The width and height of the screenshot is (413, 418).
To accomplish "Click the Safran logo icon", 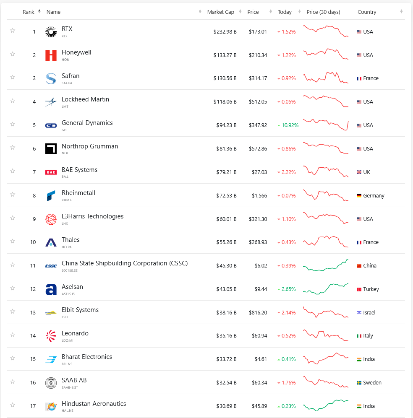I will (x=51, y=78).
